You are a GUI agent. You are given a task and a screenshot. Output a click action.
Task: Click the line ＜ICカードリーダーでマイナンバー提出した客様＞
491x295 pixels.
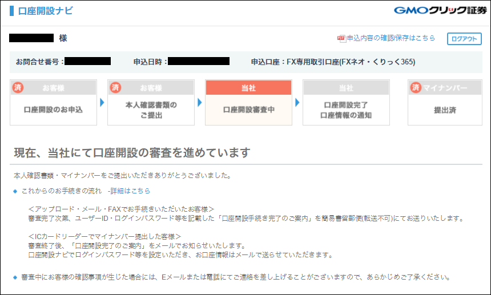pyautogui.click(x=104, y=236)
